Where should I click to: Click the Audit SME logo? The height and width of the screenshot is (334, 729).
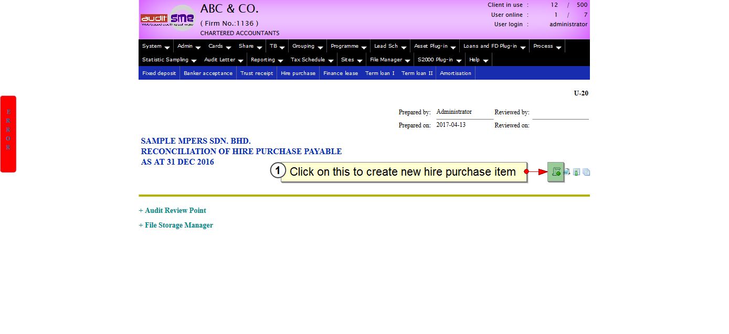(167, 18)
